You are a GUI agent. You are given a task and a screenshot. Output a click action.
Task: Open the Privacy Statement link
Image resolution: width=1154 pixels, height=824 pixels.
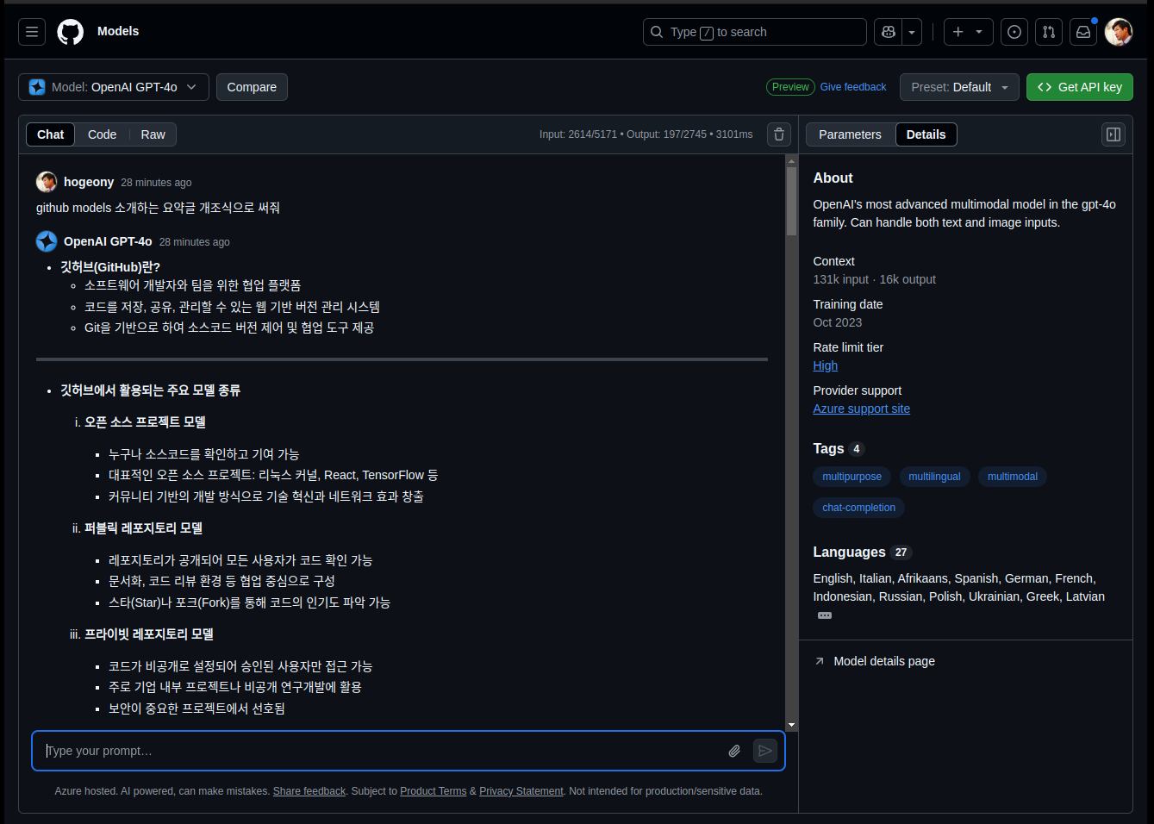coord(521,791)
